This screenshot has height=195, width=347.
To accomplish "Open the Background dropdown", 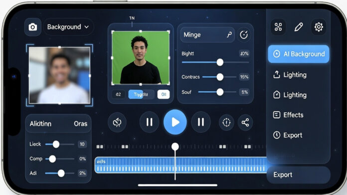I will pyautogui.click(x=68, y=27).
